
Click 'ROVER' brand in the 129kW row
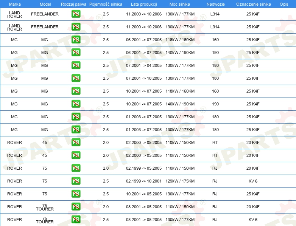(14, 181)
